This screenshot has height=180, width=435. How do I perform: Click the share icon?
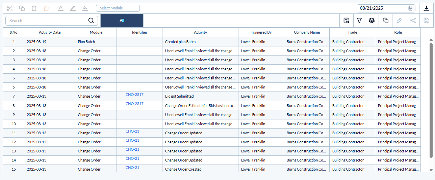[413, 21]
